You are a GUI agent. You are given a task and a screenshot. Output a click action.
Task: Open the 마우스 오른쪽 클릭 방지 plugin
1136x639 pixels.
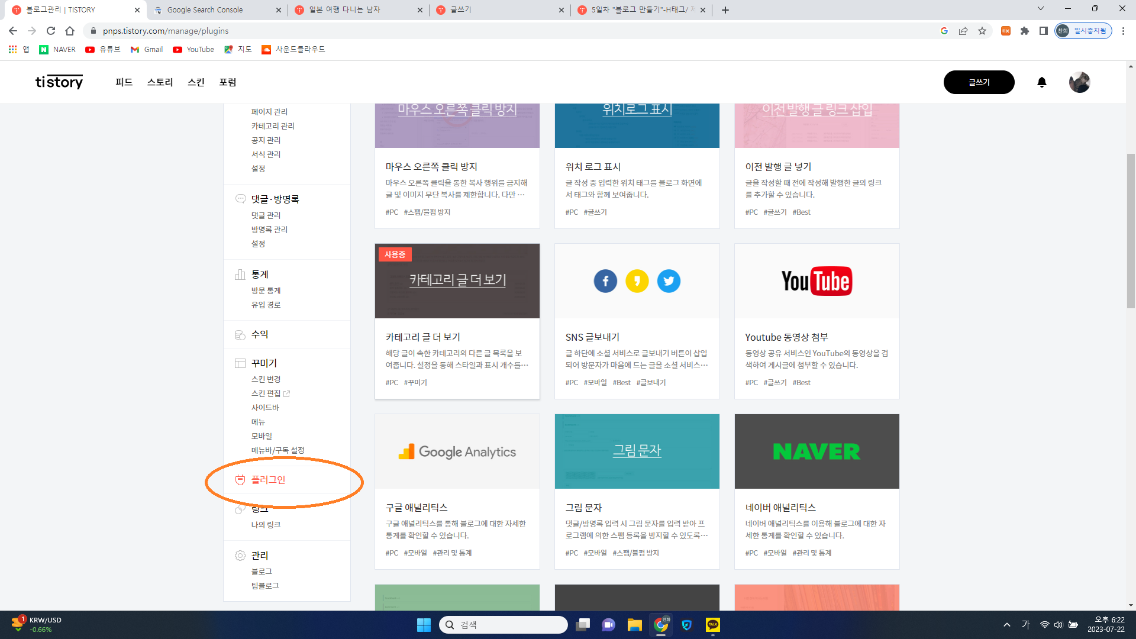(457, 166)
